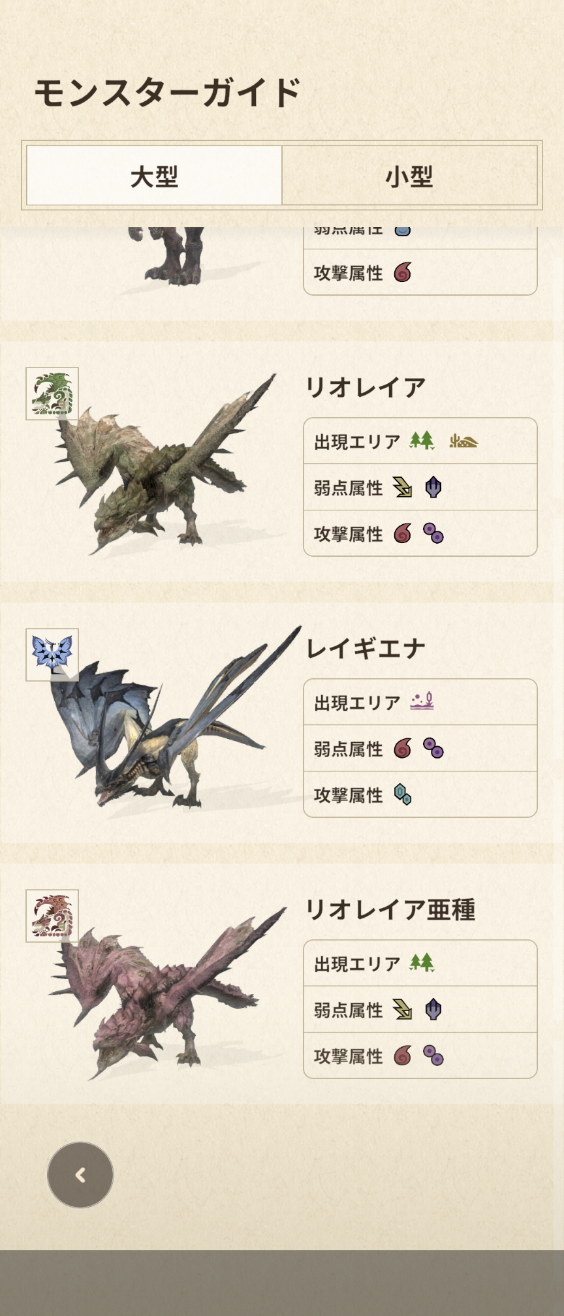Click the poison attack icon for リオレイア
The width and height of the screenshot is (564, 1316).
tap(433, 533)
